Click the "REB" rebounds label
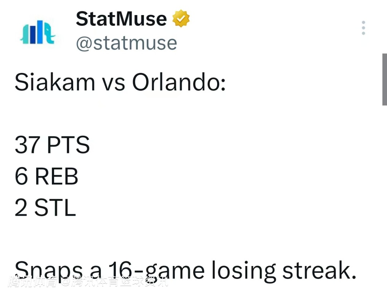387x294 pixels. (56, 177)
